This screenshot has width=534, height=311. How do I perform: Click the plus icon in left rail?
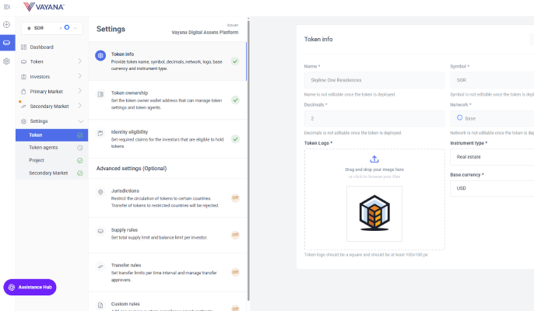point(7,25)
